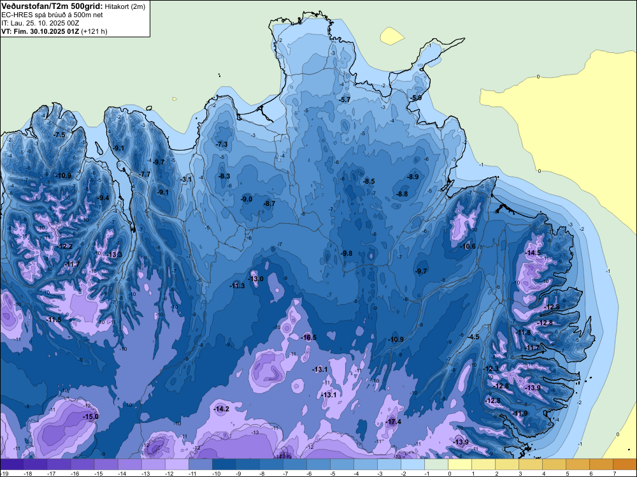This screenshot has width=637, height=477.
Task: Click legend color swatch between -1 and 0
Action: (x=436, y=464)
